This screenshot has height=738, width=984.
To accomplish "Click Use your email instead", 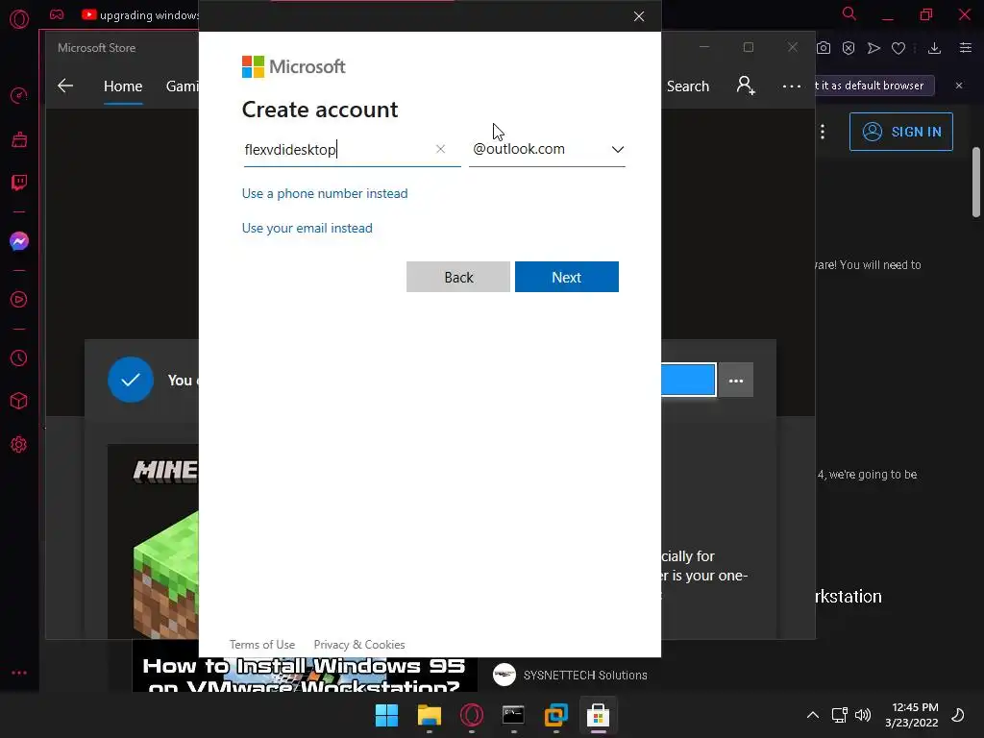I will tap(307, 228).
